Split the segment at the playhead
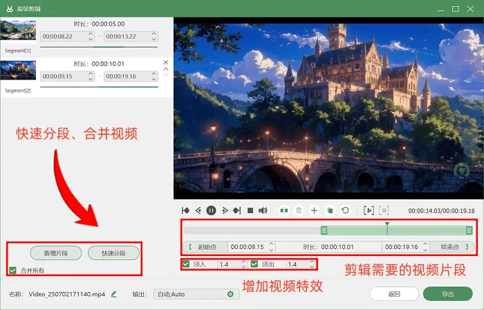This screenshot has width=484, height=310. pos(284,210)
